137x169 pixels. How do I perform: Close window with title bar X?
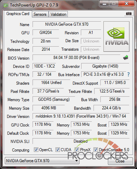coord(126,3)
